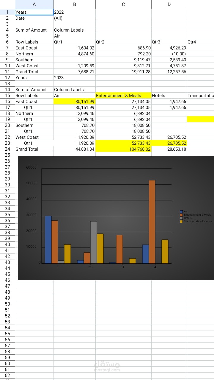Select the Qtr2 column label cell
The width and height of the screenshot is (214, 380).
pos(123,42)
